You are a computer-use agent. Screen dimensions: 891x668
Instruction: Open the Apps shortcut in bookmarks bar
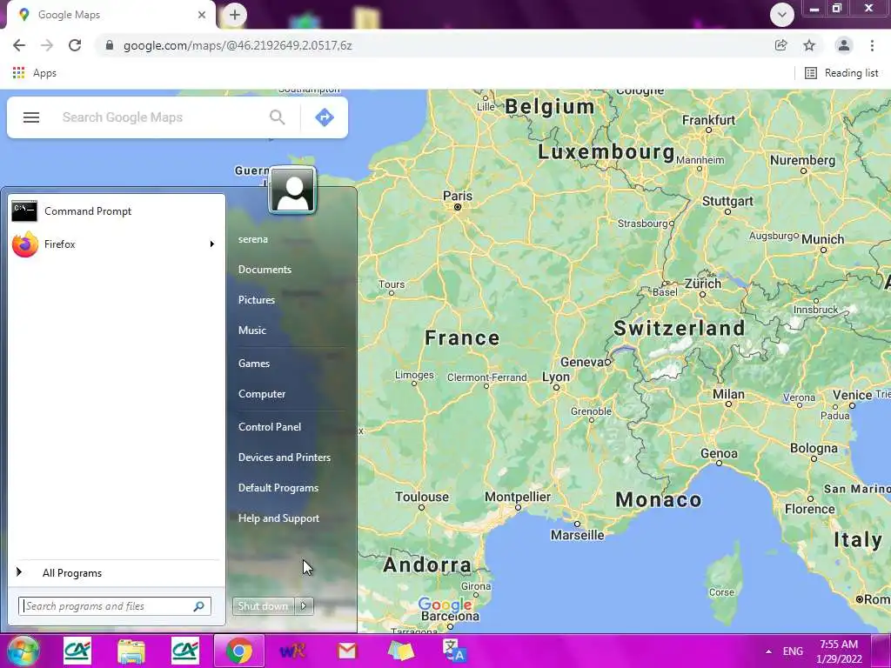35,73
